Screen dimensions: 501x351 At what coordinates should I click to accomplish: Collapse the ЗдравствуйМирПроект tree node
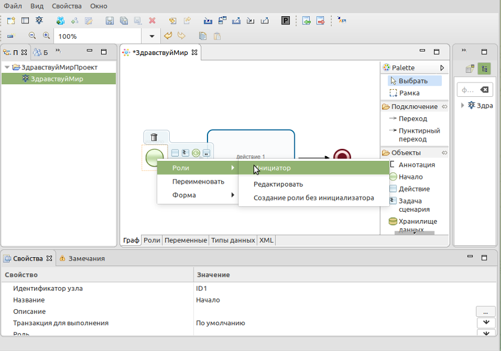coord(7,67)
